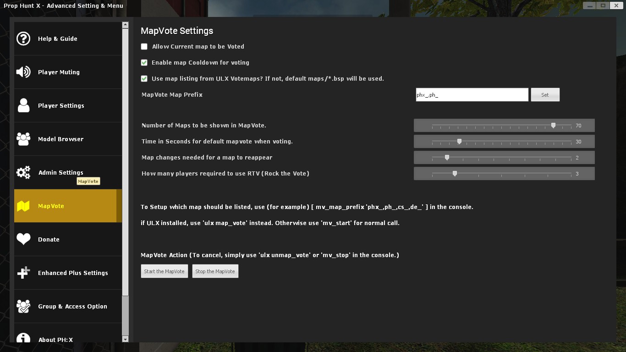626x352 pixels.
Task: Click the Admin Settings gears icon
Action: [x=23, y=172]
